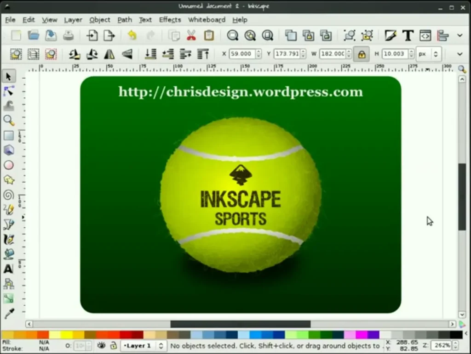Click the horizontal scrollbar thumb
471x354 pixels.
click(240, 324)
